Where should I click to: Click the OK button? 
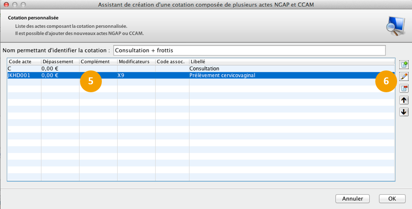392,199
